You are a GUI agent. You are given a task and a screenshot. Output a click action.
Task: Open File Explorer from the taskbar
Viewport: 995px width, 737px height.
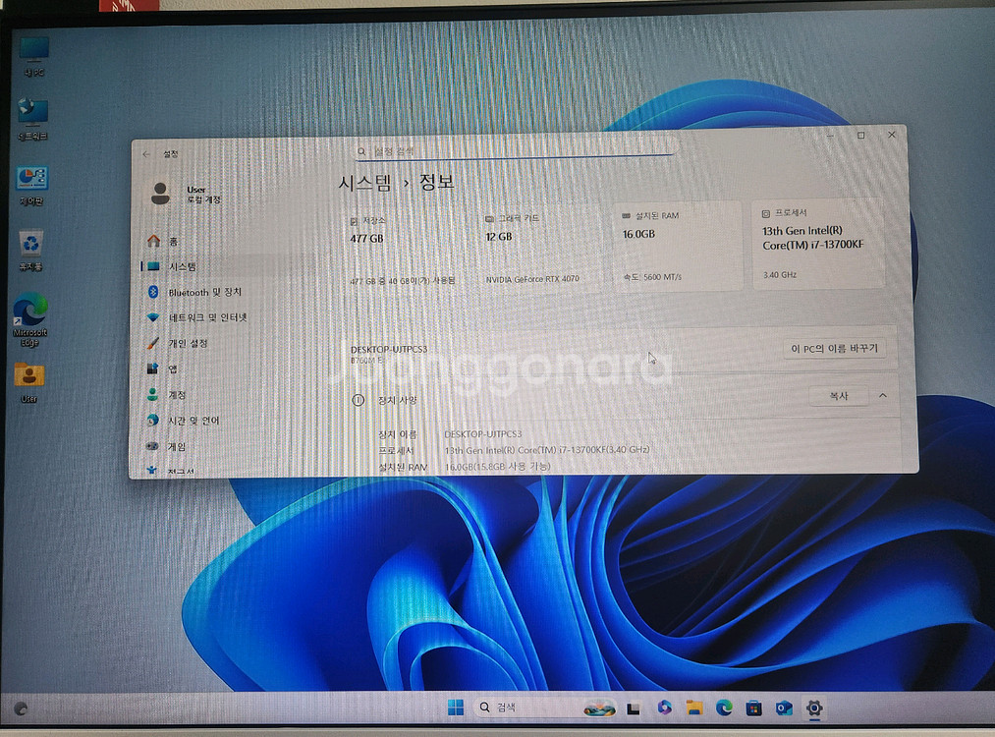click(x=694, y=708)
